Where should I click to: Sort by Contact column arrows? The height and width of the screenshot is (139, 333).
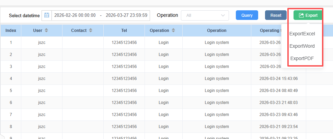pyautogui.click(x=91, y=31)
